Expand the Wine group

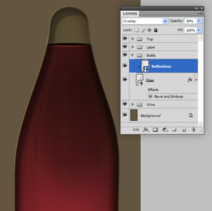pyautogui.click(x=133, y=104)
